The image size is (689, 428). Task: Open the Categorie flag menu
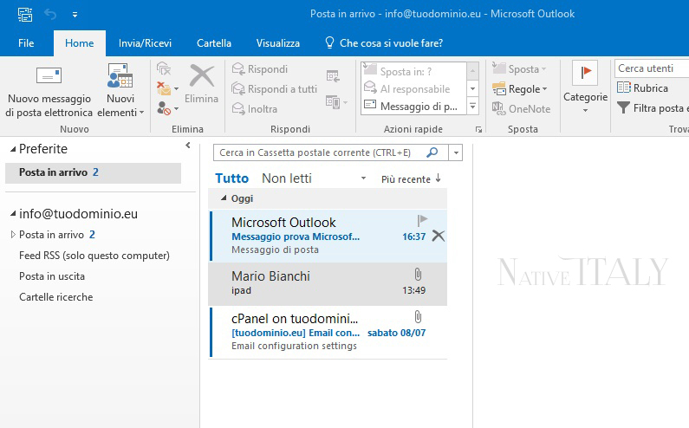[x=585, y=88]
